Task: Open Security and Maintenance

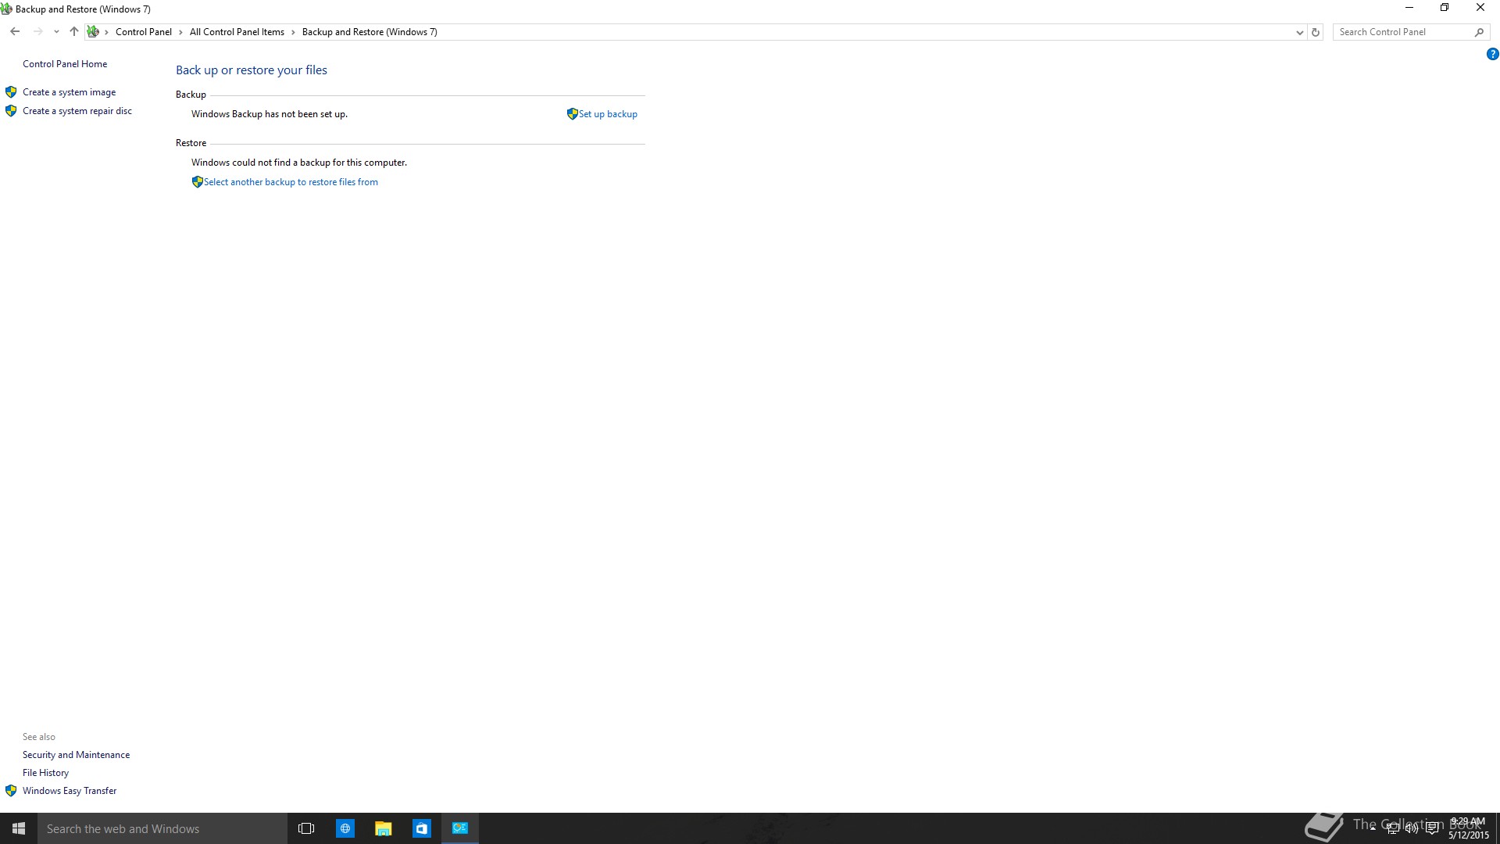Action: click(76, 755)
